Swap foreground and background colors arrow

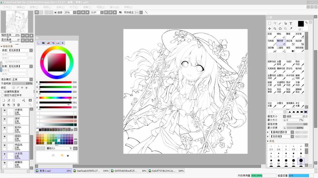tap(306, 23)
